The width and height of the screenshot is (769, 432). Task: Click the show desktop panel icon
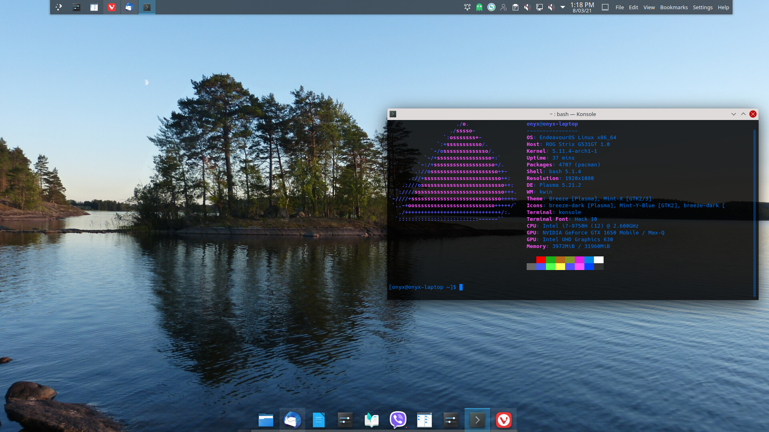(x=605, y=7)
